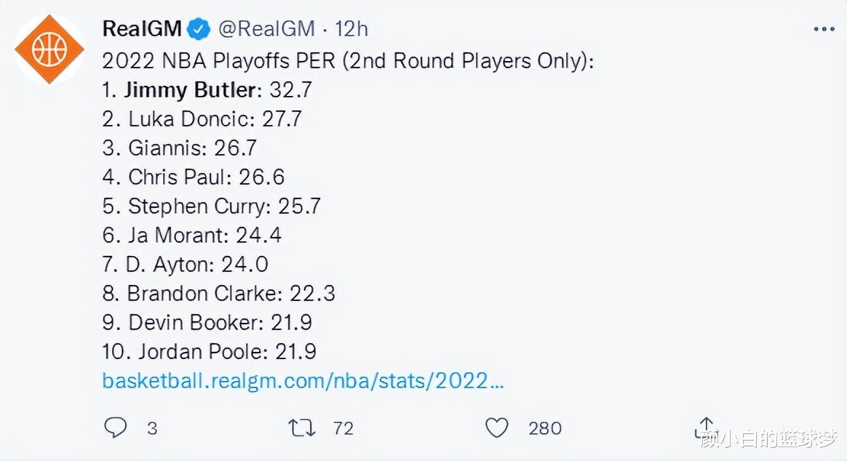Click the Stephen Curry: 25.7 line
Image resolution: width=847 pixels, height=461 pixels.
(x=211, y=207)
